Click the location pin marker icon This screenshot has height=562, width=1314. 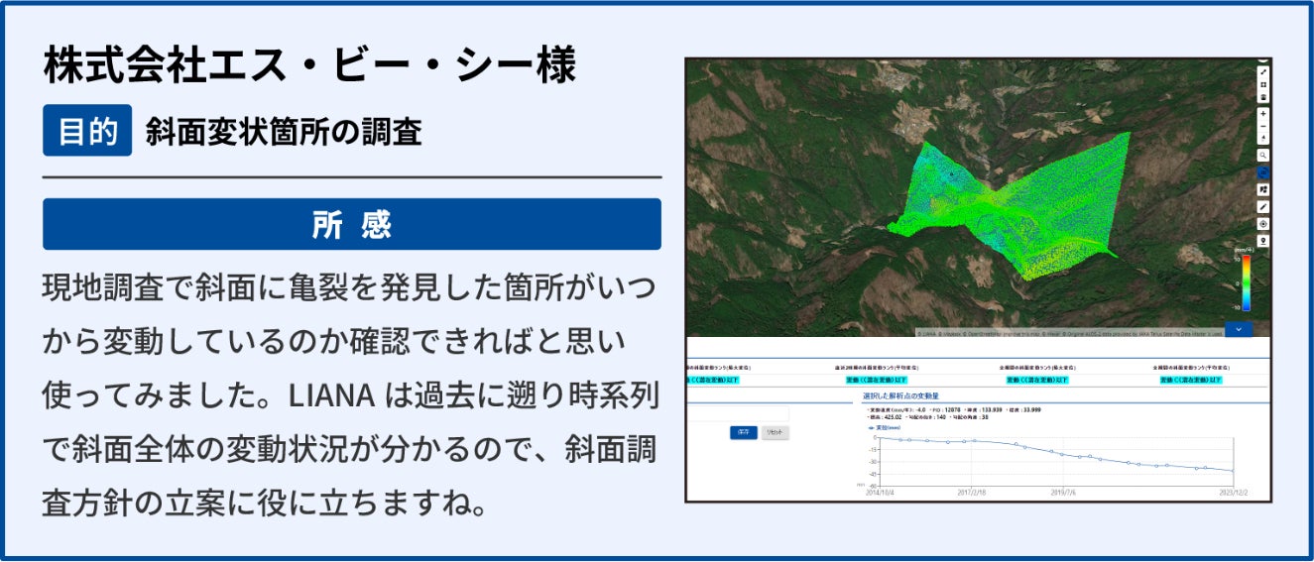[1263, 241]
